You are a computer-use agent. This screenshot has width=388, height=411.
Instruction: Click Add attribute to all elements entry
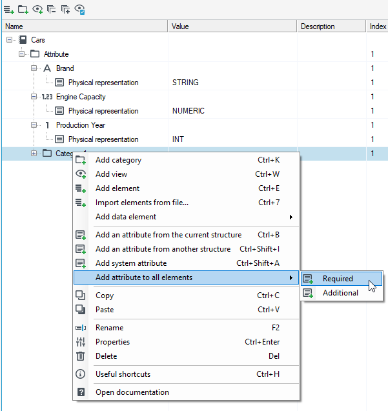[186, 277]
